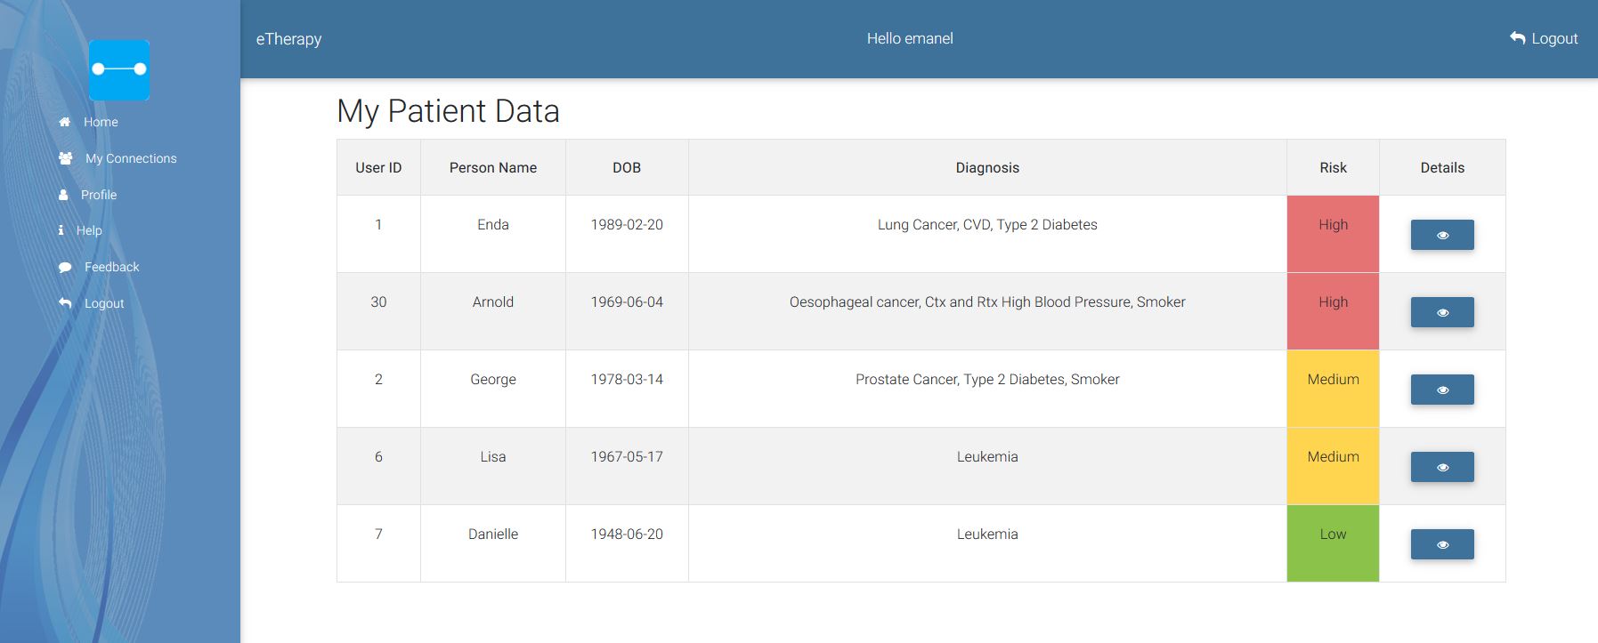Open Danielle's details eye button
The height and width of the screenshot is (643, 1598).
1441,544
